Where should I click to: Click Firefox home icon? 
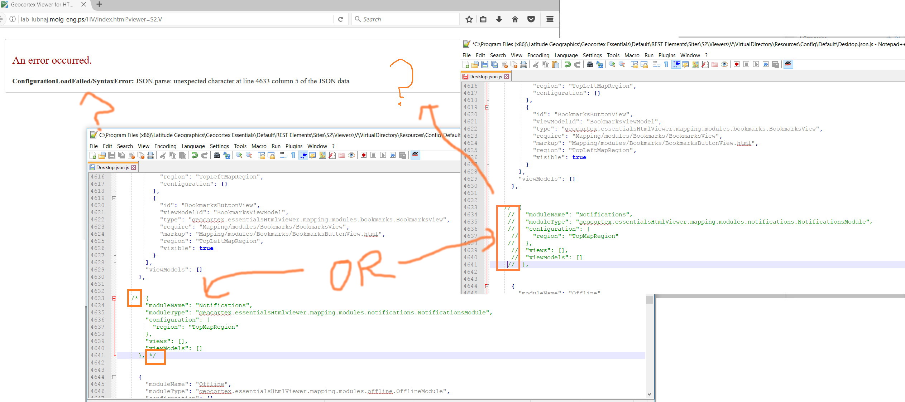coord(515,19)
